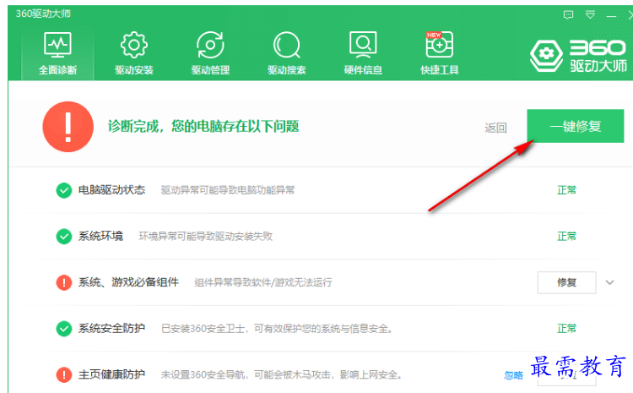Click the 正常 status for 电脑驱动状态
The width and height of the screenshot is (633, 393).
(x=567, y=190)
